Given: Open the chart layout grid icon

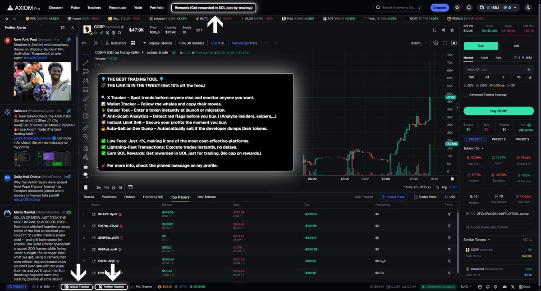Looking at the screenshot, I should point(133,43).
